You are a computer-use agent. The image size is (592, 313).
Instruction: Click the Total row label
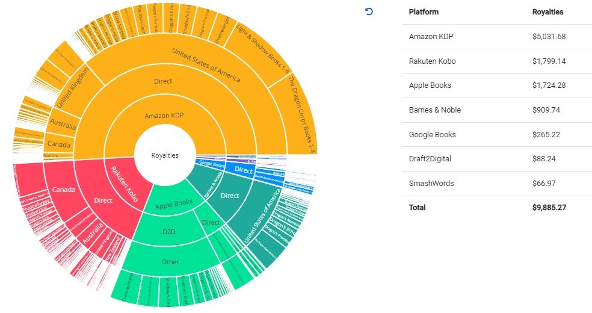[417, 207]
